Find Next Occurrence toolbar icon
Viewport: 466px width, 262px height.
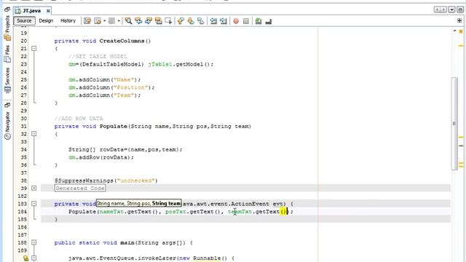[149, 21]
